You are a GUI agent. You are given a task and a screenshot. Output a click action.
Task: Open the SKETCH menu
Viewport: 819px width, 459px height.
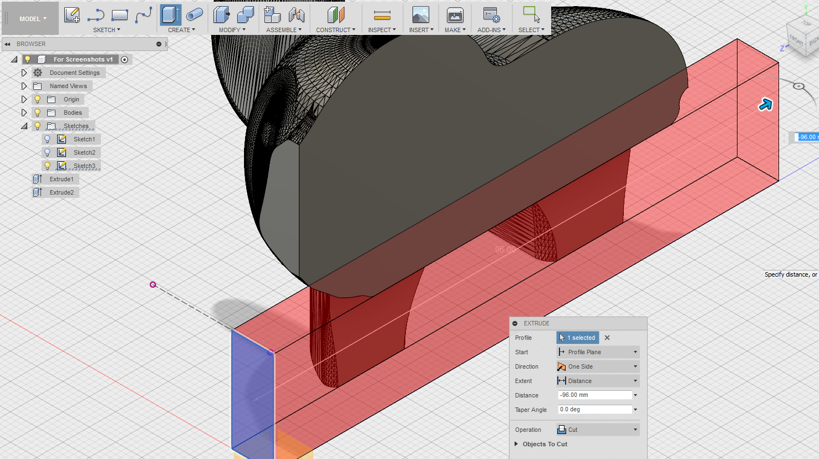106,30
